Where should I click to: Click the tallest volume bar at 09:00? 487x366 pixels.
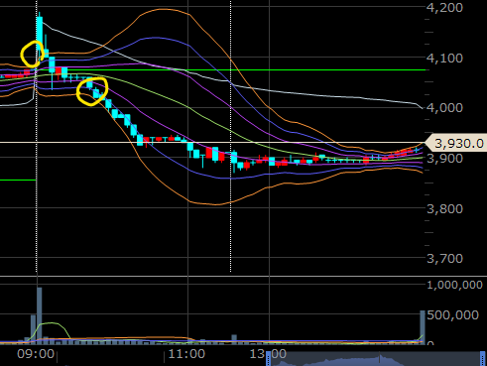tap(40, 315)
